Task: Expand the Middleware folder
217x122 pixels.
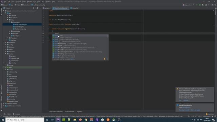Action: [9, 31]
